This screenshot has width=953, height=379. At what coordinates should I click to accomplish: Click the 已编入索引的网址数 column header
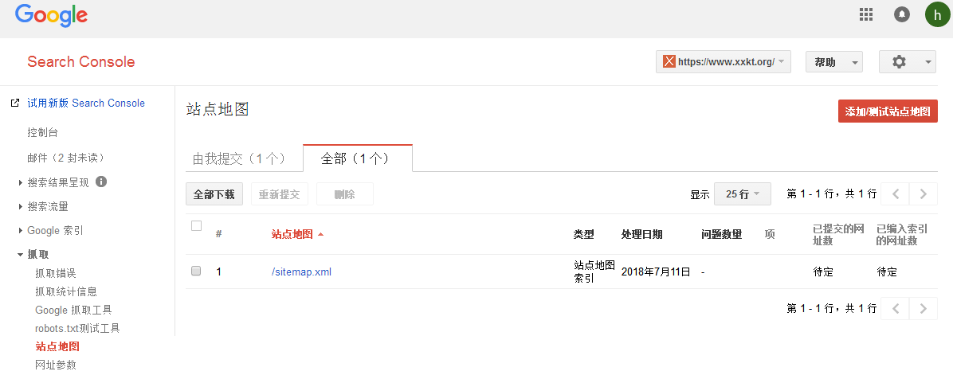901,234
